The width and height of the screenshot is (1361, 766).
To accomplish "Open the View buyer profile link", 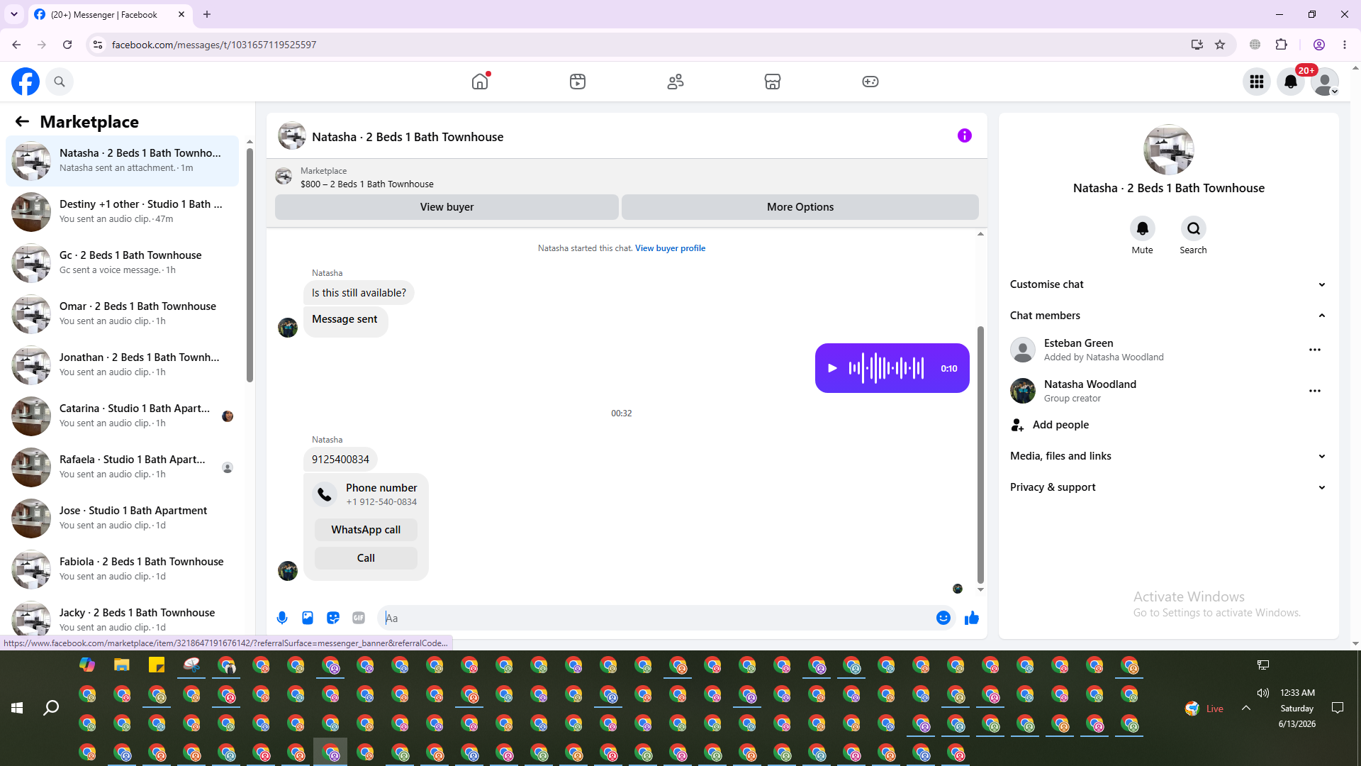I will coord(670,248).
